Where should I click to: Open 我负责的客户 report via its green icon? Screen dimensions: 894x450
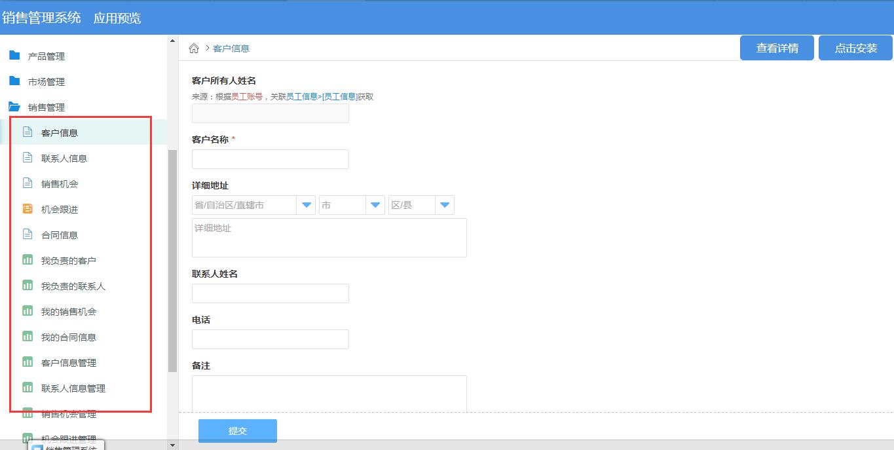tap(27, 259)
